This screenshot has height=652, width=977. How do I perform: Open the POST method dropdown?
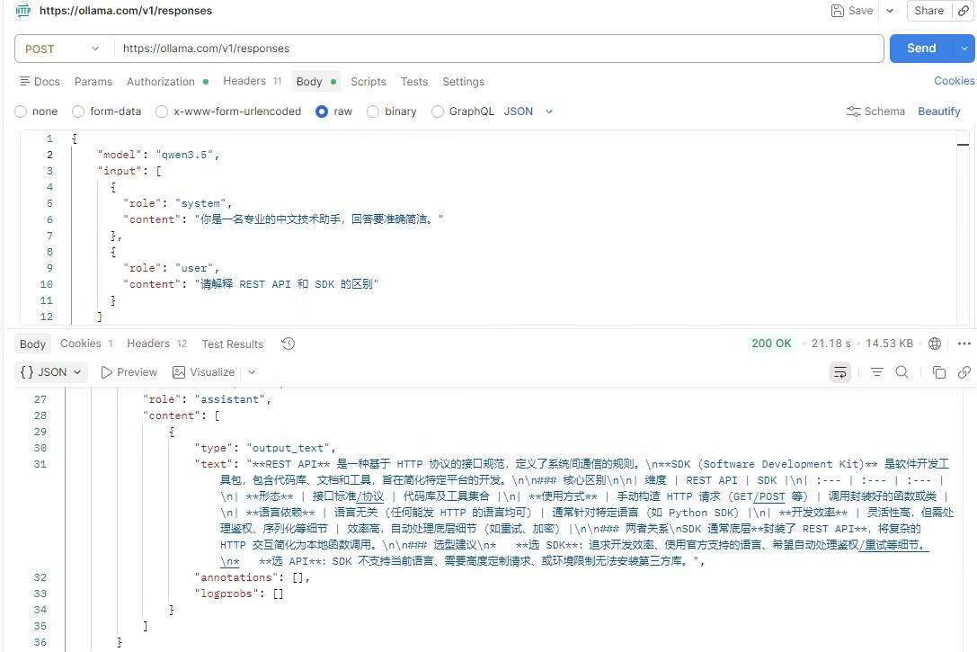pos(61,49)
